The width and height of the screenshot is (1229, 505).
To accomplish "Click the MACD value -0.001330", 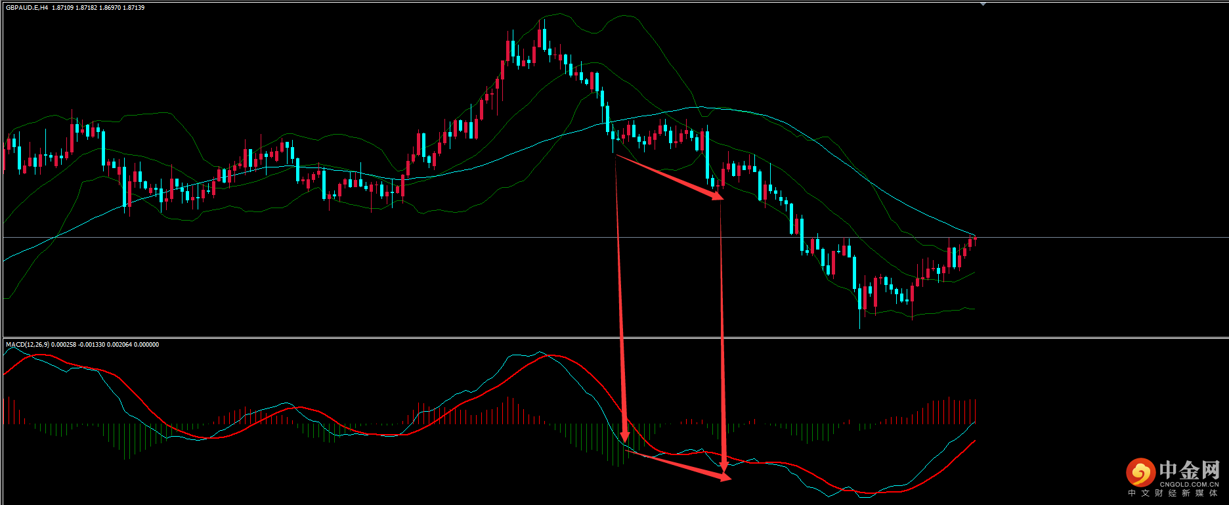I will pos(92,345).
